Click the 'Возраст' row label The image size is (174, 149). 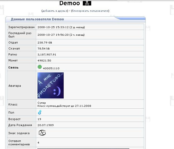tap(14, 119)
